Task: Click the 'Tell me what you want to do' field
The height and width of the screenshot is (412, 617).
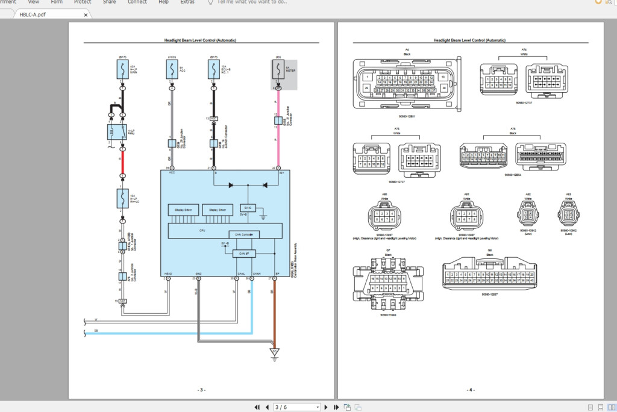Action: (x=252, y=2)
